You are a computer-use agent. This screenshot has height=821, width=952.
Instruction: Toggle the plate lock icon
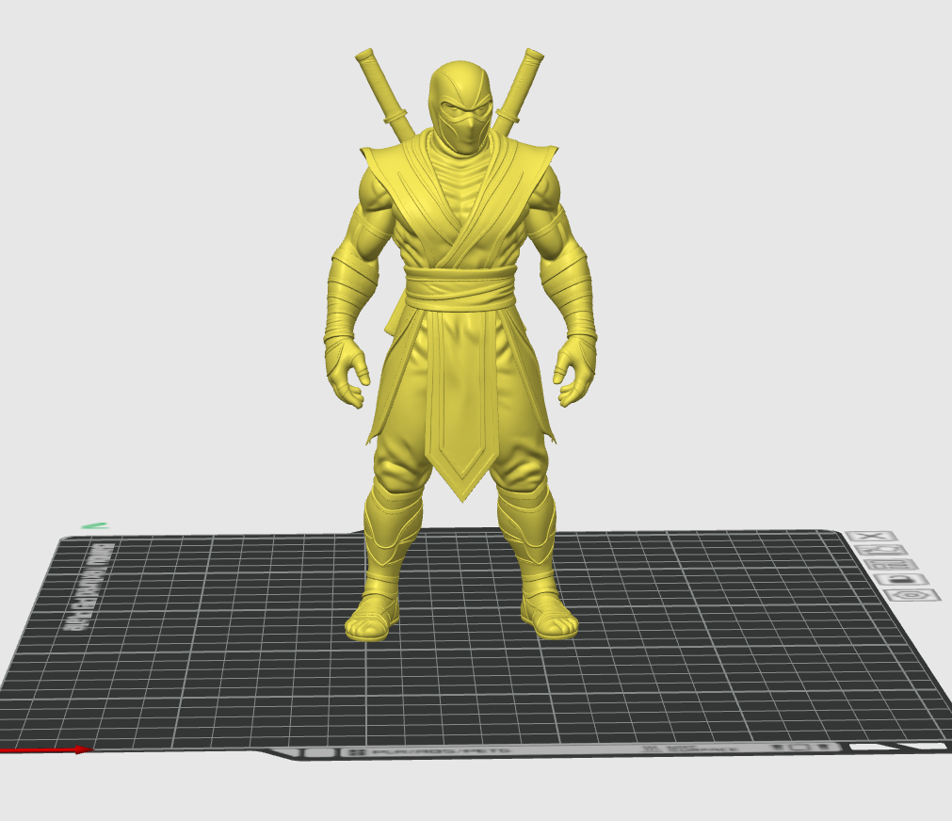click(x=901, y=580)
